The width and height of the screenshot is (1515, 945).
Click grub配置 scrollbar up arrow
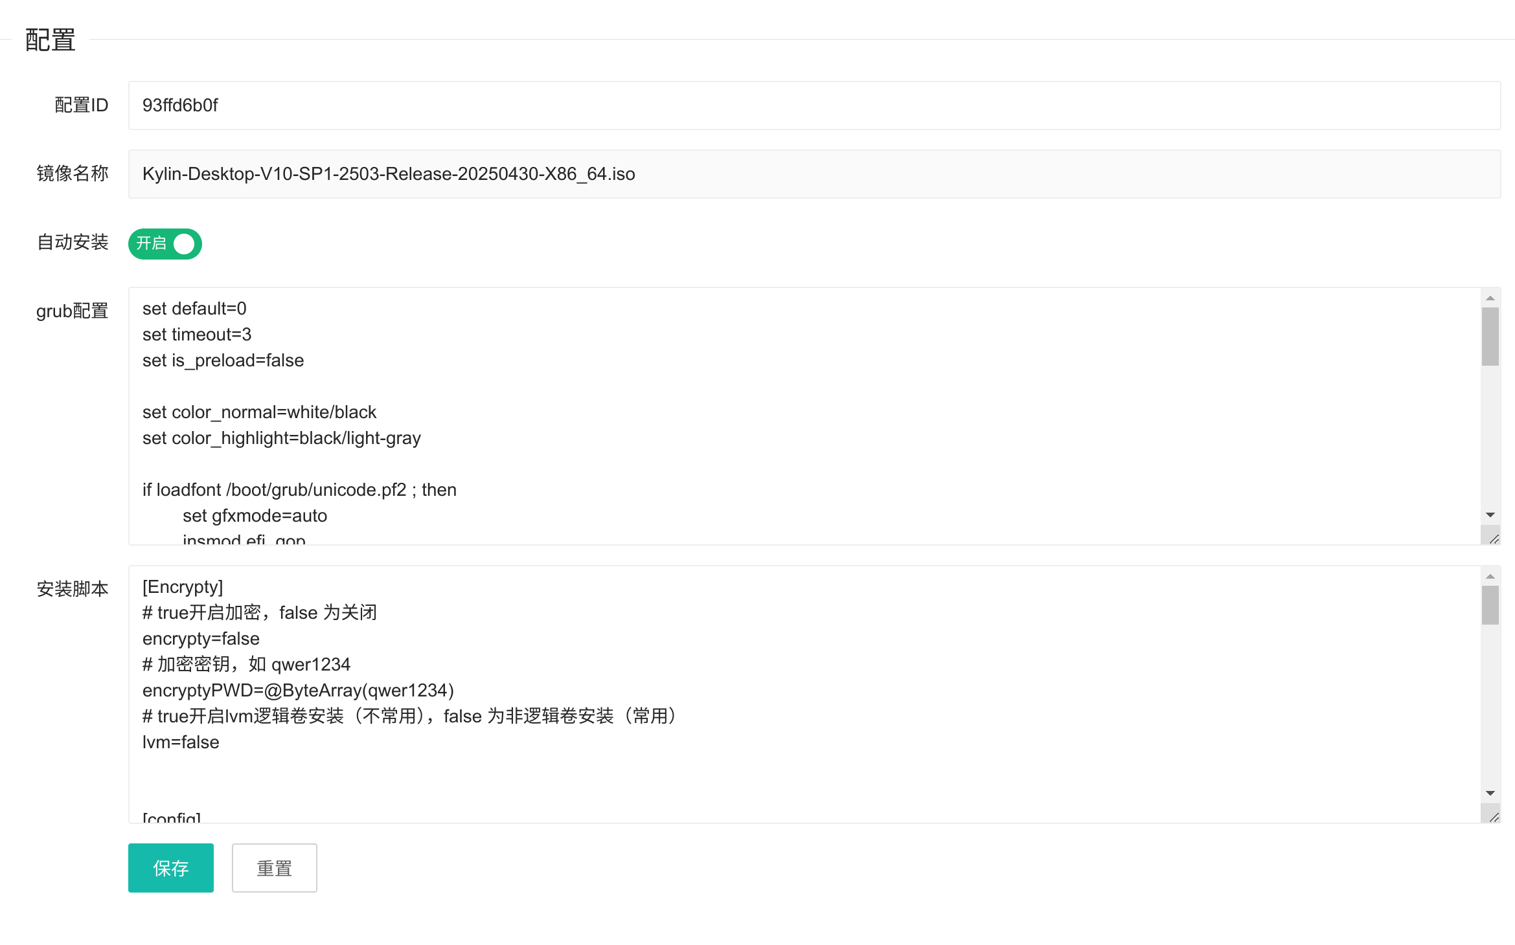pyautogui.click(x=1490, y=298)
